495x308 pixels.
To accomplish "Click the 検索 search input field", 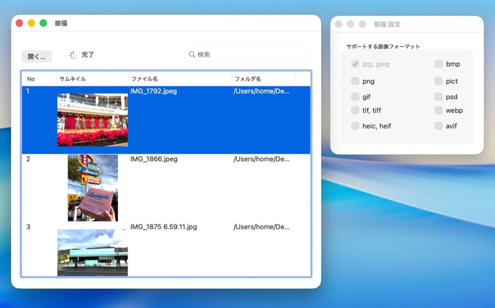I will point(251,55).
